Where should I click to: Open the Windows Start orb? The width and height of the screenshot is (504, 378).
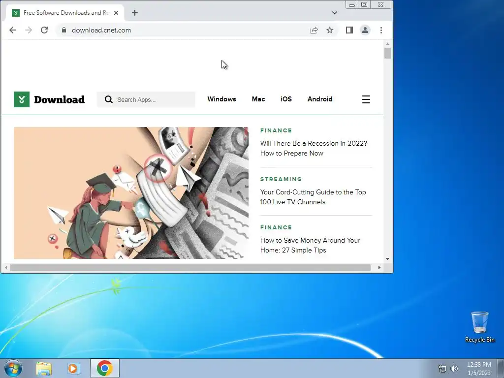(13, 368)
